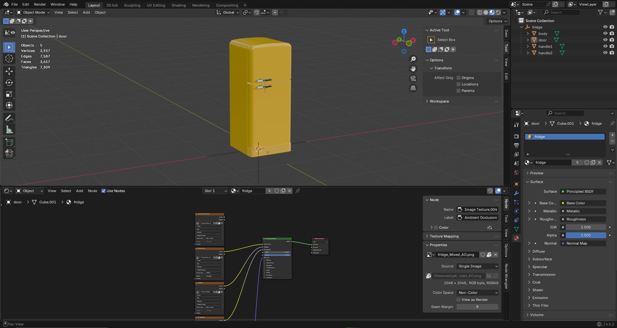Add a new material slot plus button
Viewport: 617px width, 328px height.
[x=612, y=135]
